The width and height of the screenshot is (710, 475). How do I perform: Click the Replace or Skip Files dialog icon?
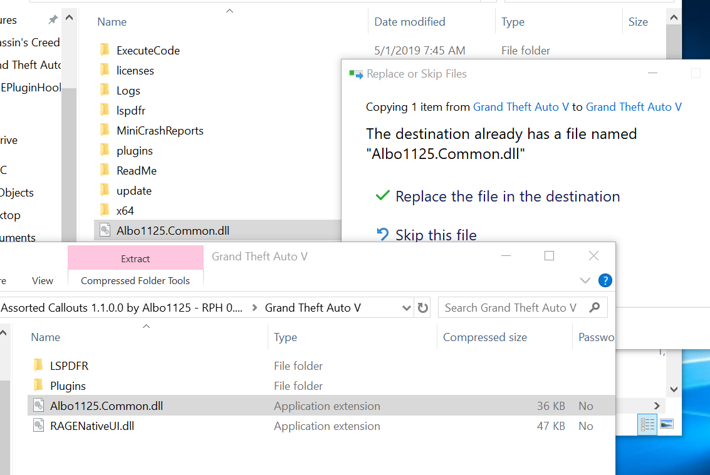pos(356,74)
